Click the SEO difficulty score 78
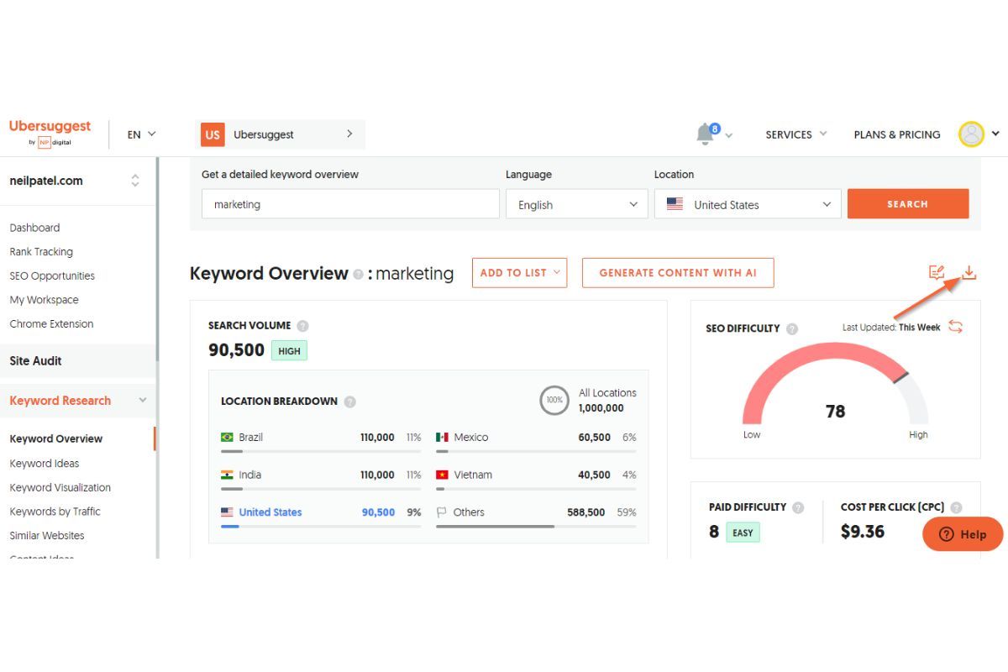The image size is (1008, 672). (x=835, y=412)
